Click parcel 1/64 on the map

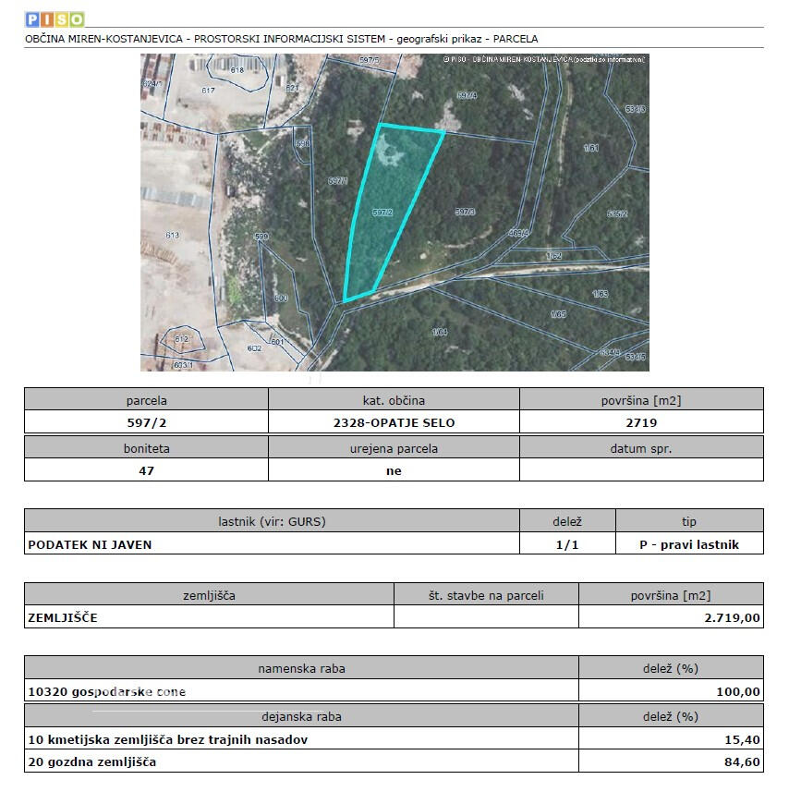(439, 332)
